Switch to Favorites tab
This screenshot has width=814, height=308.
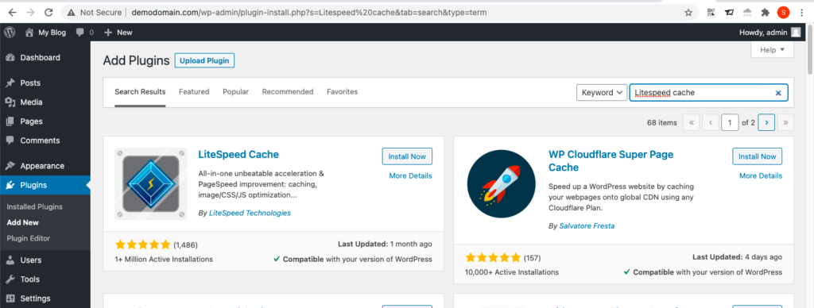(342, 92)
